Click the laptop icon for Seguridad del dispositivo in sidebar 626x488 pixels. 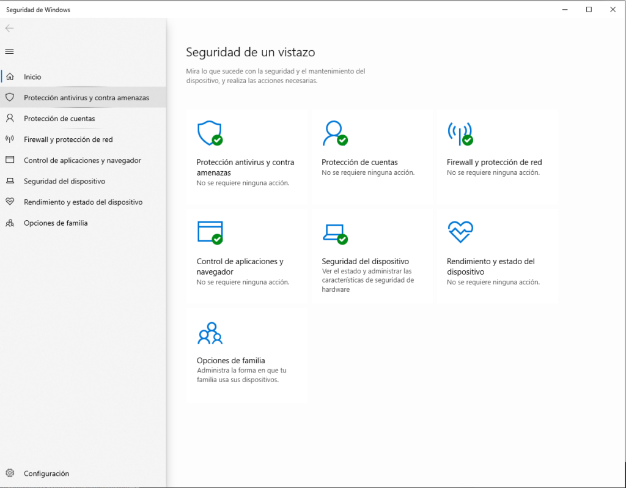(x=10, y=181)
